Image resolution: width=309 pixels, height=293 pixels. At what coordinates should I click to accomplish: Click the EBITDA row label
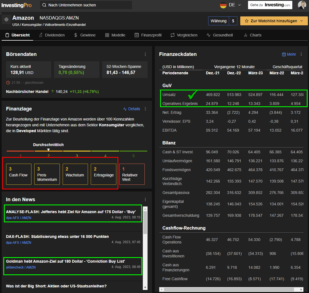point(169,130)
